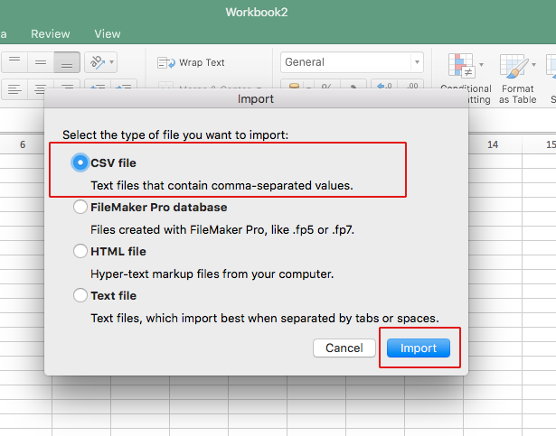Click the Conditional Formatting icon
Screen dimensions: 556x436
pos(461,65)
